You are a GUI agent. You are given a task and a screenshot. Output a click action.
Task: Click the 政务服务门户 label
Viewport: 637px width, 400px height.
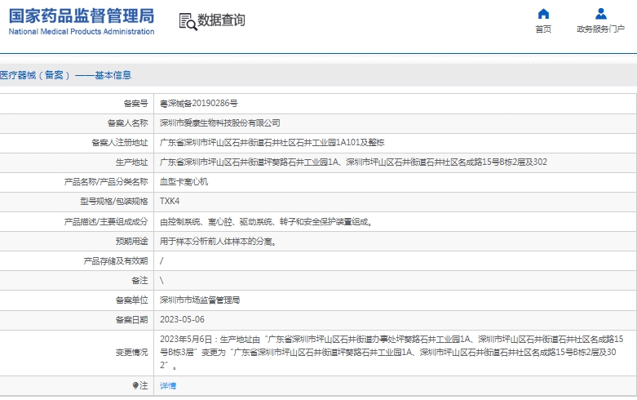pyautogui.click(x=601, y=29)
